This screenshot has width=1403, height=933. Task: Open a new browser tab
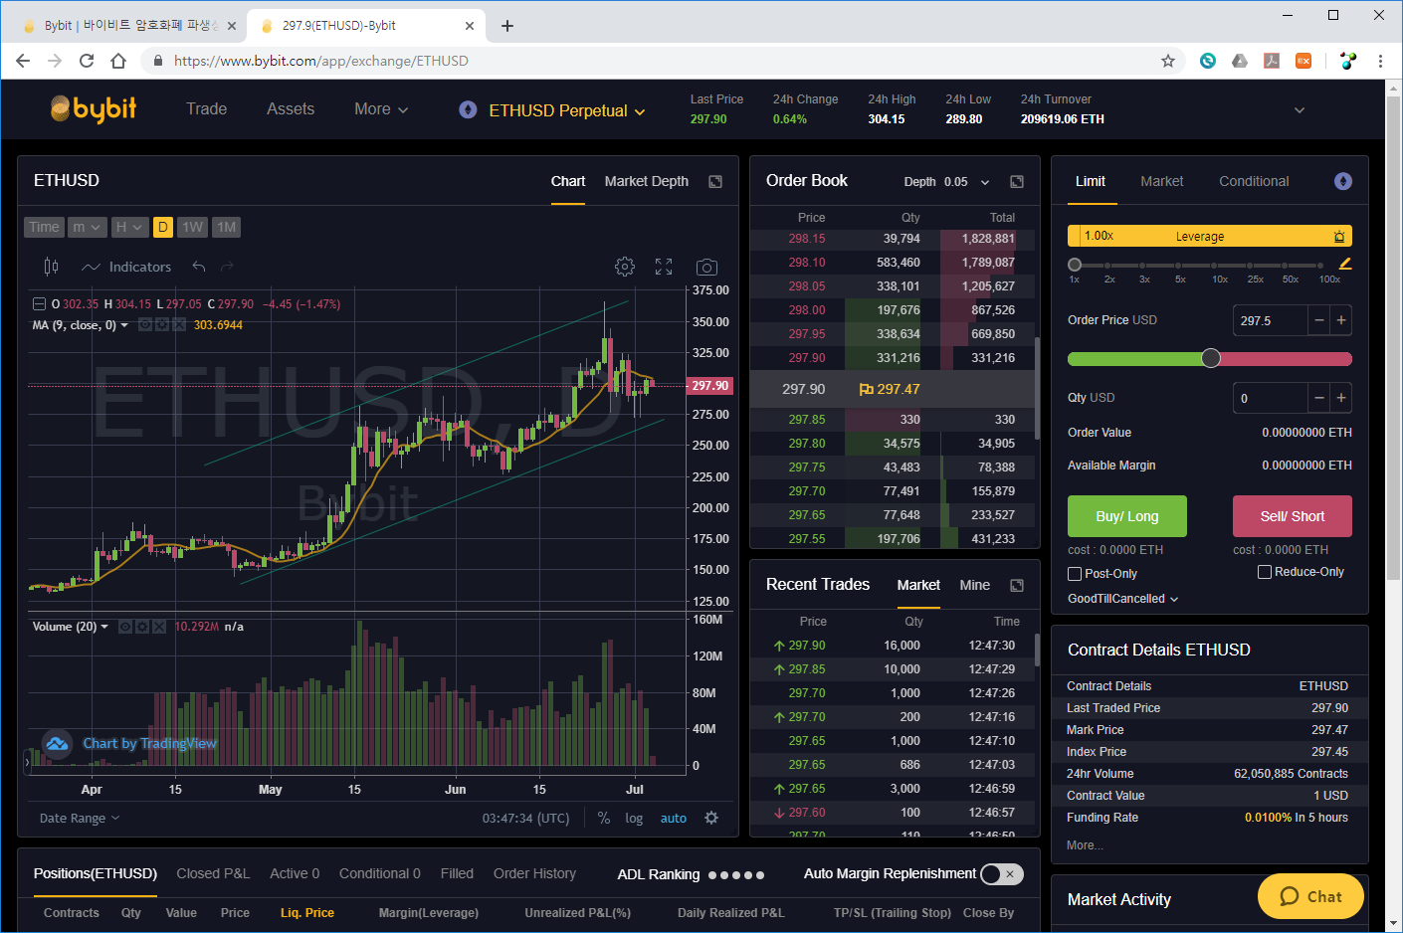pyautogui.click(x=507, y=26)
